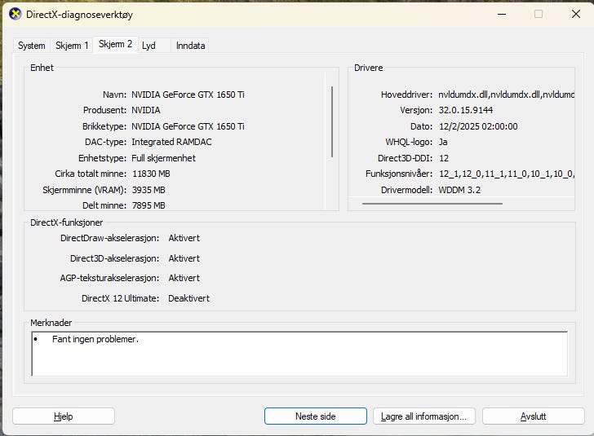Click the DirectX-funksjoner group heading
Viewport: 594px width, 436px height.
[x=66, y=222]
